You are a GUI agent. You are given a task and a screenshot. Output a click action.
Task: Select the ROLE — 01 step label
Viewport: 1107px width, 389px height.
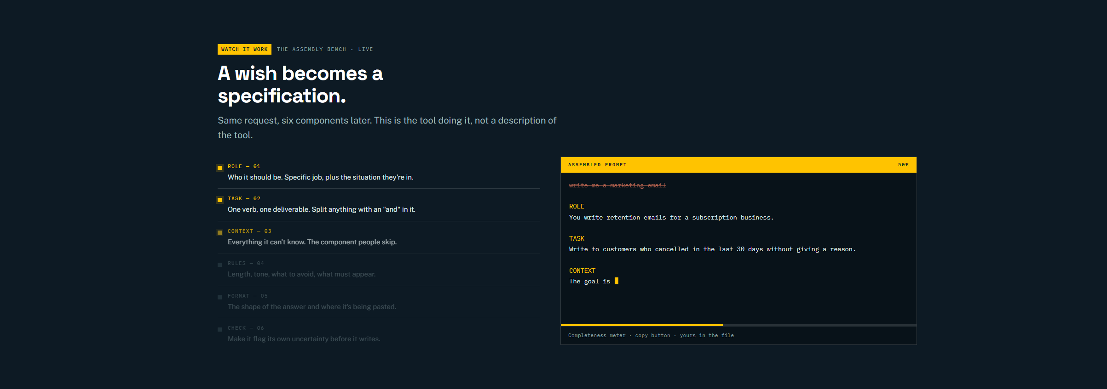[244, 166]
